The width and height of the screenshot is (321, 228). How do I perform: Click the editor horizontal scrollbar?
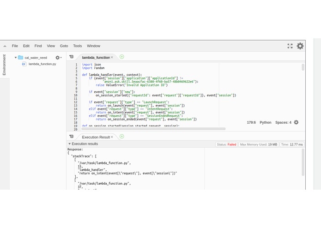pyautogui.click(x=153, y=129)
